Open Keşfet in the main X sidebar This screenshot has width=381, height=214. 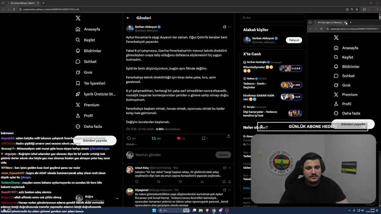(85, 40)
